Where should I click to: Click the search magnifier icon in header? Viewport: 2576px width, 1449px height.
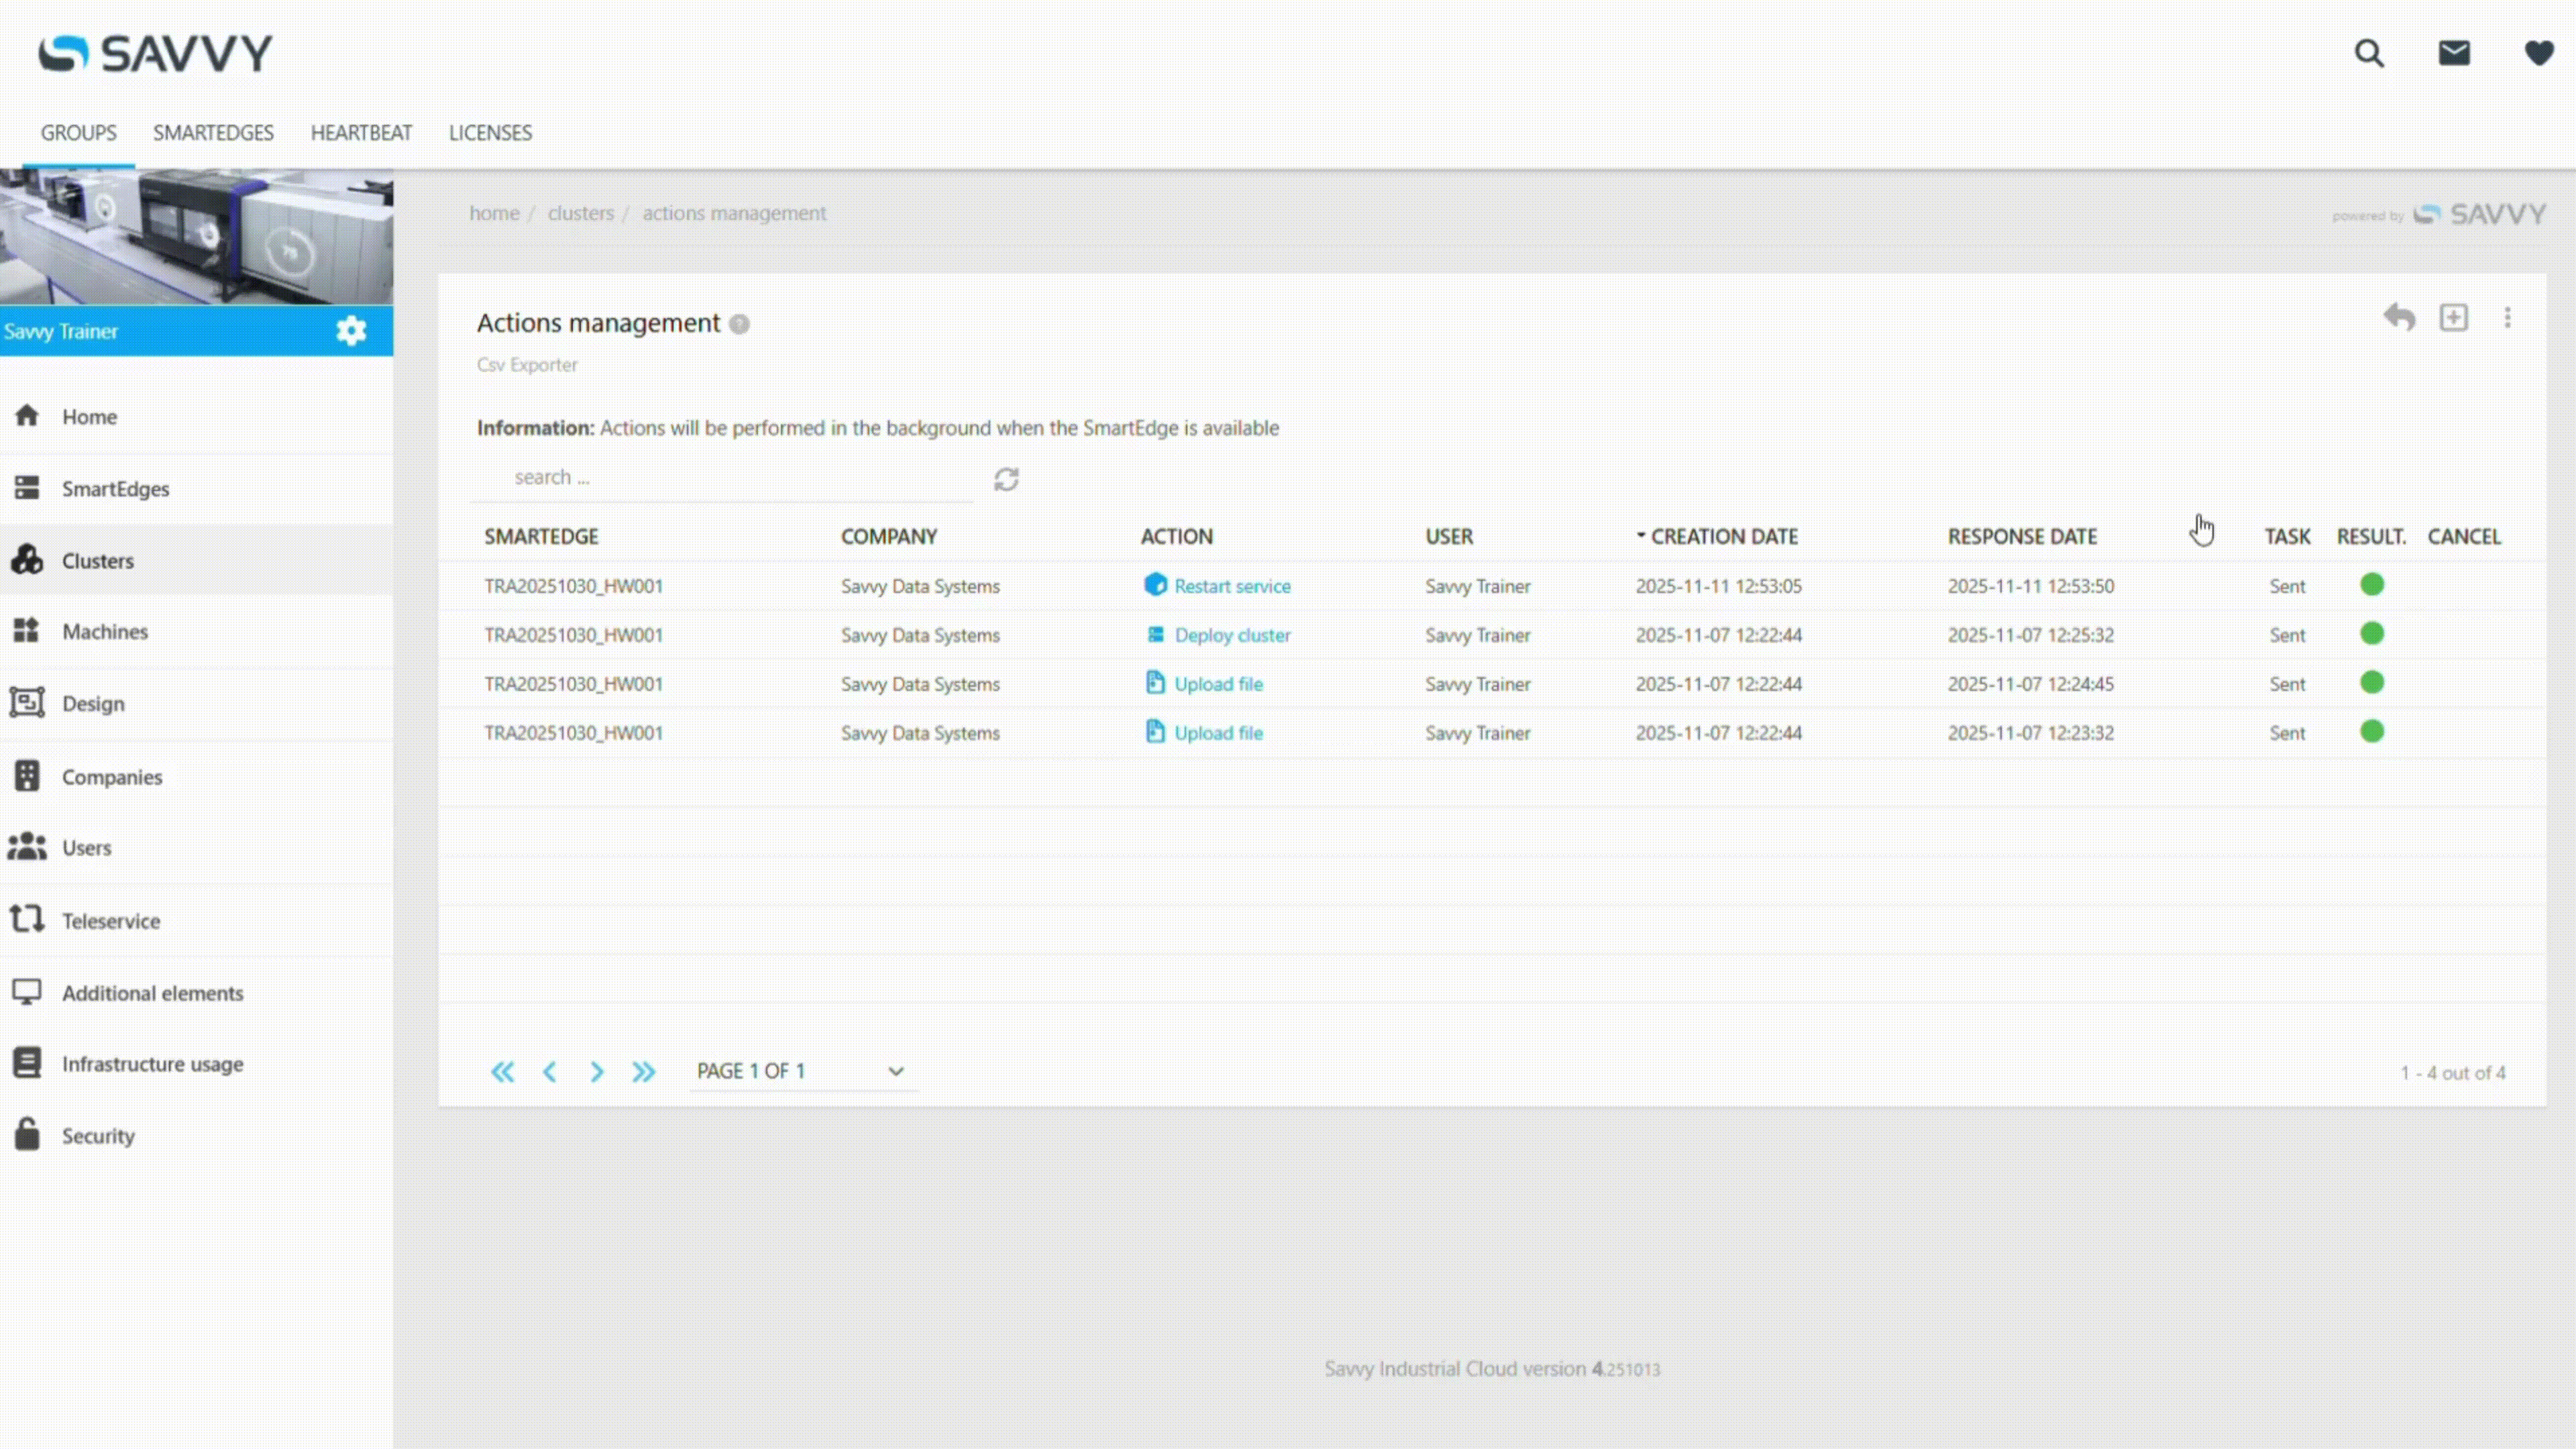click(x=2369, y=53)
